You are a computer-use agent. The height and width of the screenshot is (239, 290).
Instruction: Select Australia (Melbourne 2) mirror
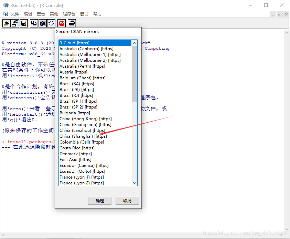[95, 60]
